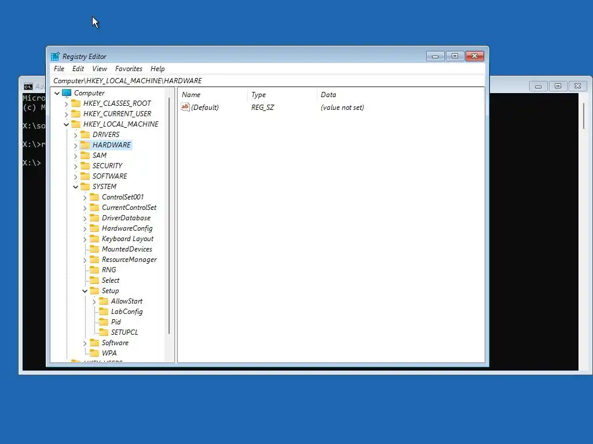Click the HARDWARE folder icon
Screen dimensions: 593x444
pyautogui.click(x=86, y=145)
